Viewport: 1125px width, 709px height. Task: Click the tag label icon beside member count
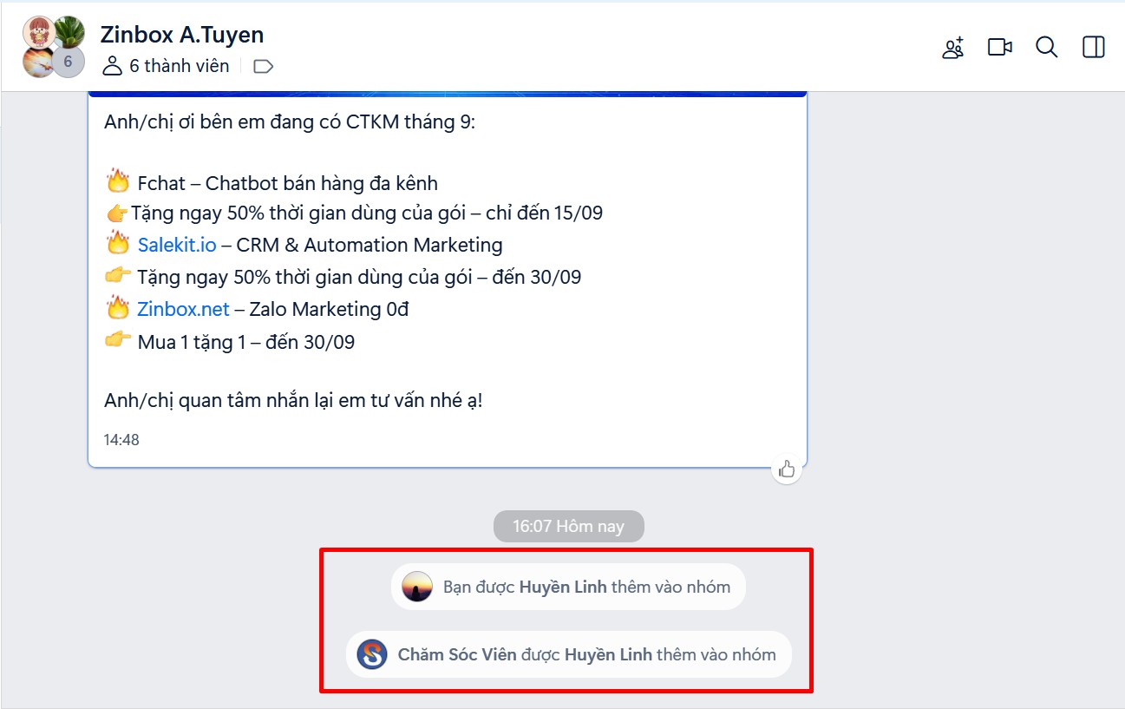263,67
